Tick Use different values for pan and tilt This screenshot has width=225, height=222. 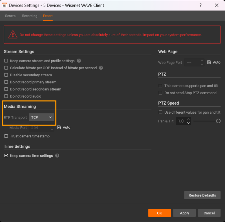click(160, 112)
